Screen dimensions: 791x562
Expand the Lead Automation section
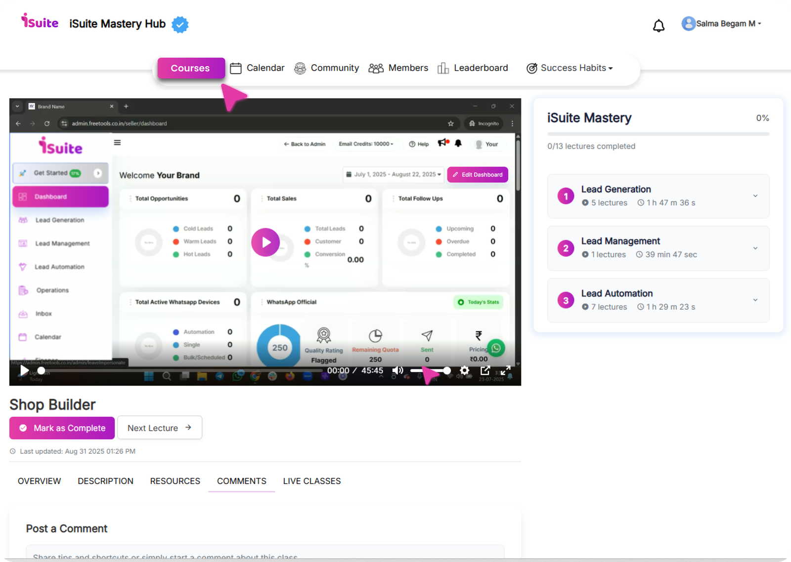[755, 300]
